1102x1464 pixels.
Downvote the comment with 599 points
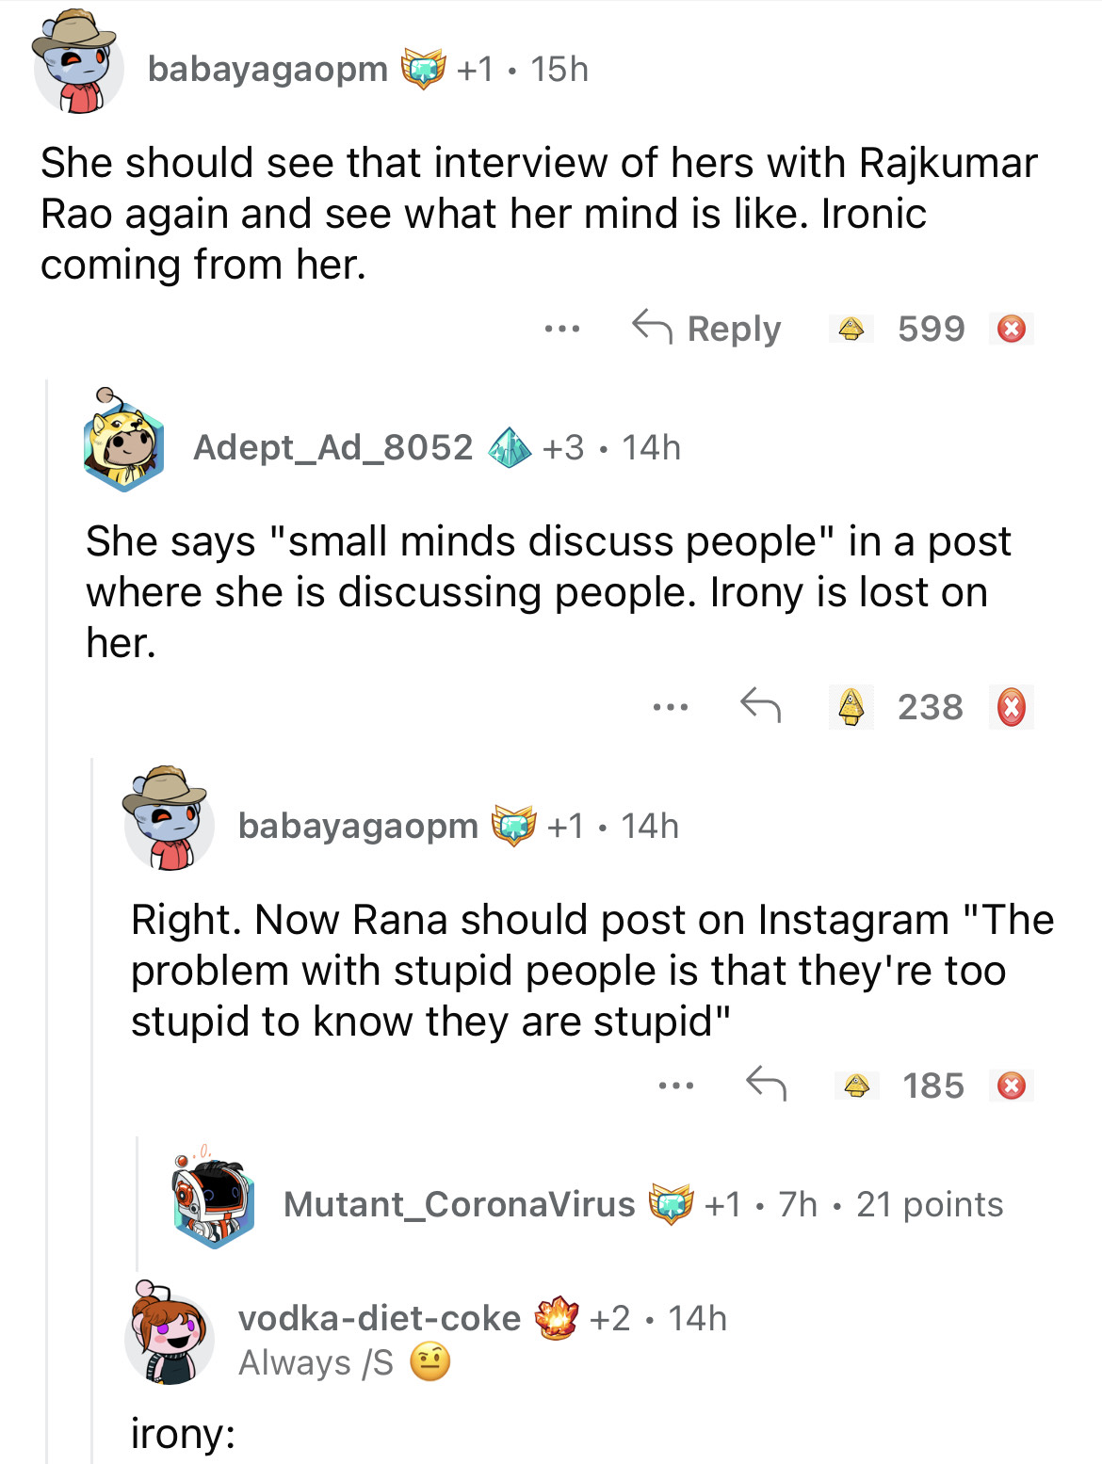pyautogui.click(x=1012, y=329)
